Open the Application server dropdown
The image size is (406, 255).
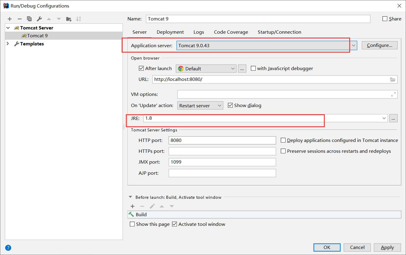coord(353,45)
